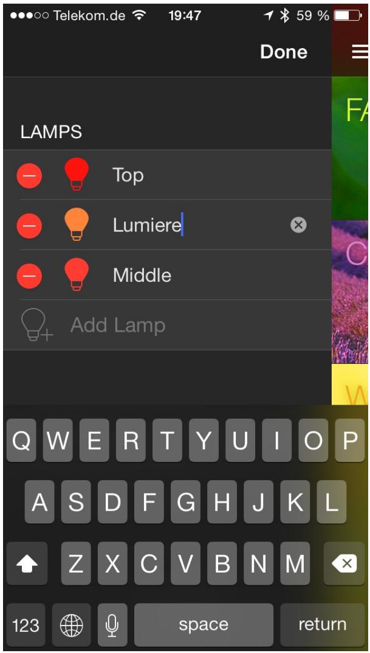The width and height of the screenshot is (370, 653).
Task: Select the Add Lamp row label
Action: (118, 325)
